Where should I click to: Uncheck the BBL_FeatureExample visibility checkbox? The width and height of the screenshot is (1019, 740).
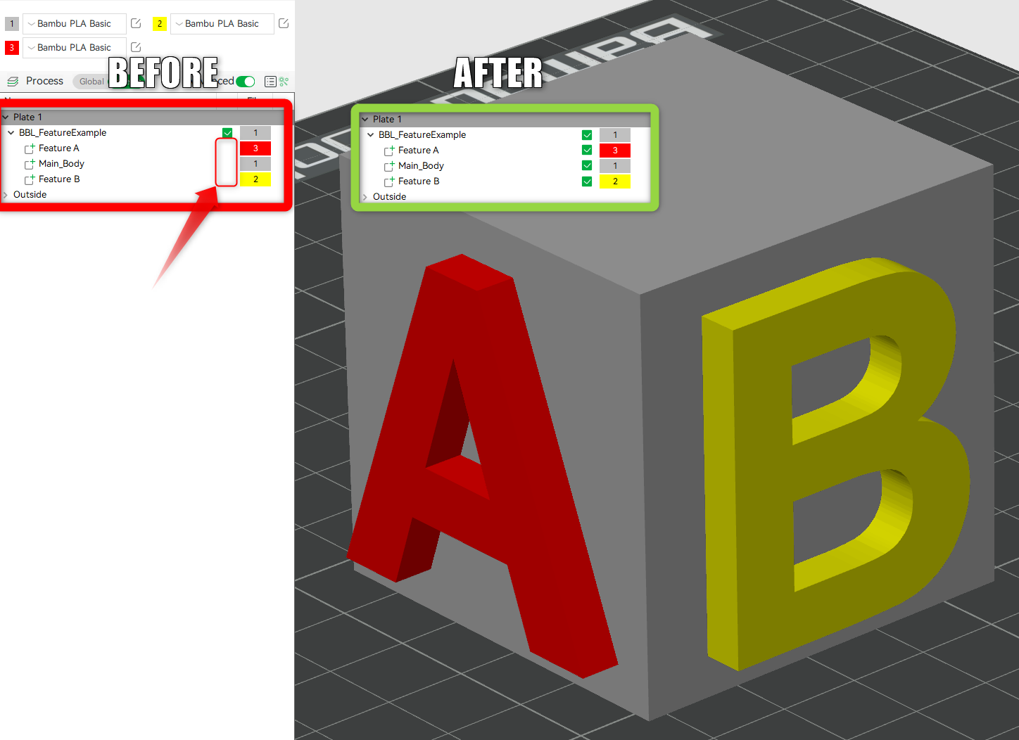click(227, 132)
